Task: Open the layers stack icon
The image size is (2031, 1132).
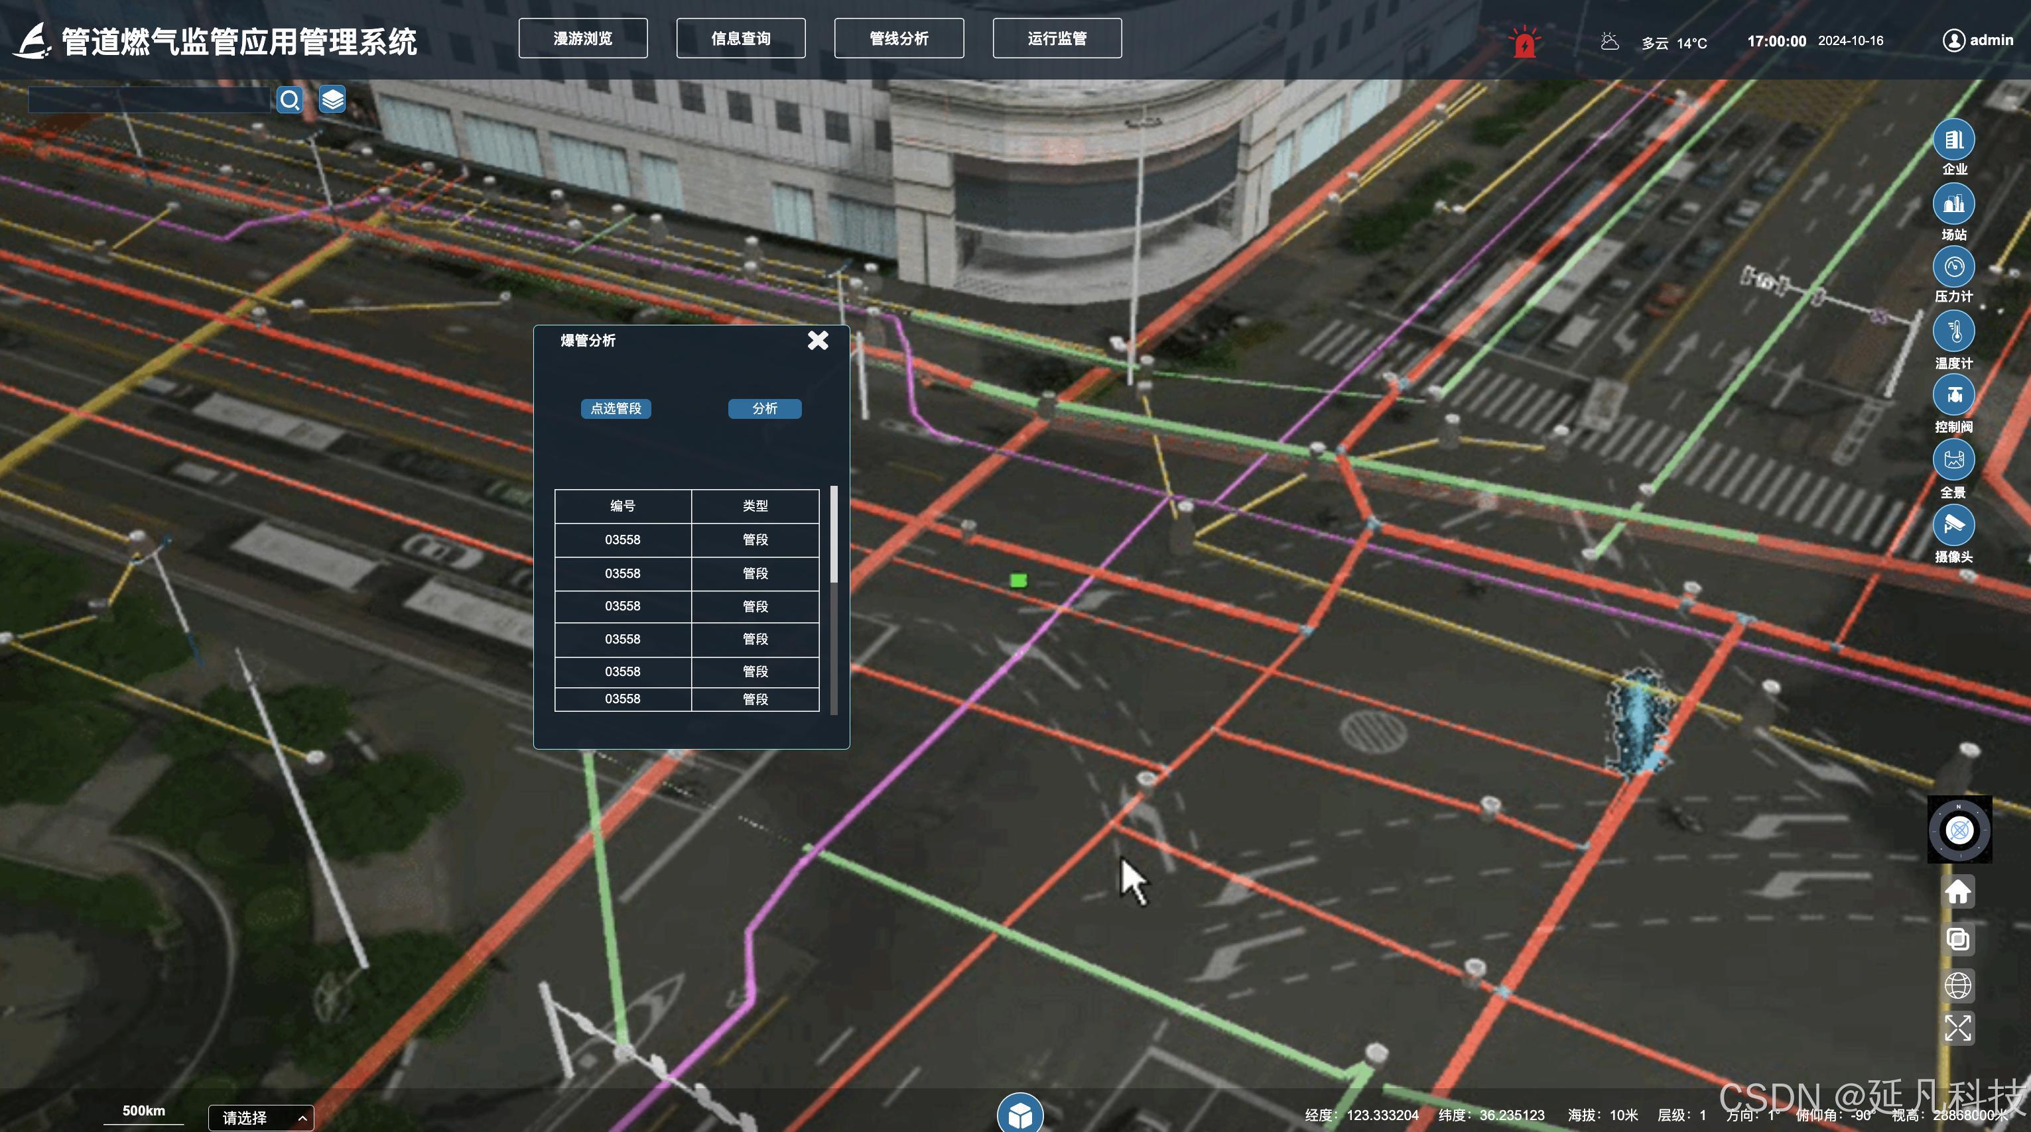Action: click(332, 100)
